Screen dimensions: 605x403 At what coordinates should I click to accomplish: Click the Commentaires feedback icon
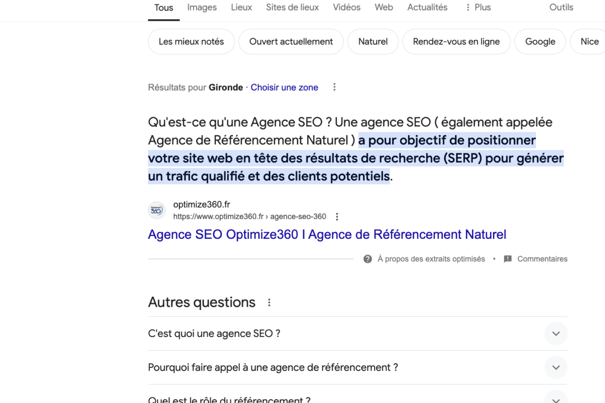(508, 259)
